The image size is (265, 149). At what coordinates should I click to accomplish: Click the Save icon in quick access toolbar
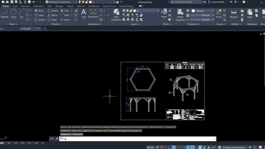12,2
